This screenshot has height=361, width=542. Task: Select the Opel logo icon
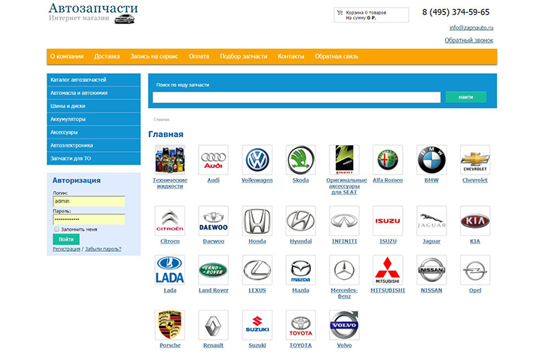[475, 270]
